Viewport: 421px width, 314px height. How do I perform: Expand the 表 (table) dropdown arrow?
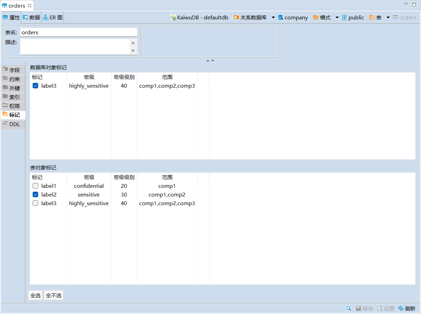click(x=388, y=18)
